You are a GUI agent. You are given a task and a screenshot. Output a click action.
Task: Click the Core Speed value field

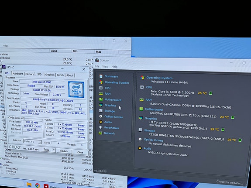(x=32, y=123)
